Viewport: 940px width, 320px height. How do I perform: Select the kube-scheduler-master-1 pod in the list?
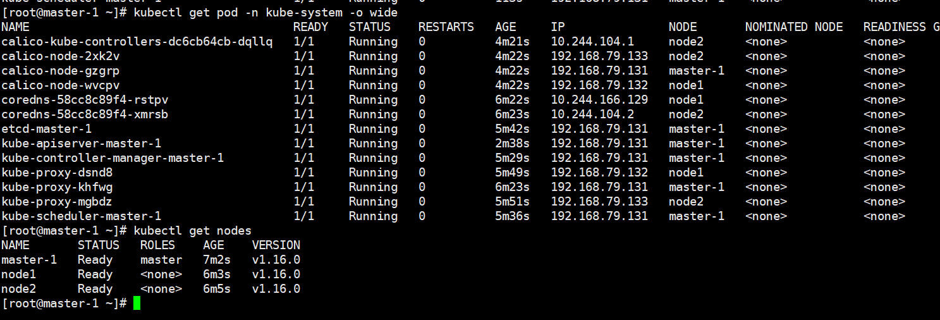point(81,216)
